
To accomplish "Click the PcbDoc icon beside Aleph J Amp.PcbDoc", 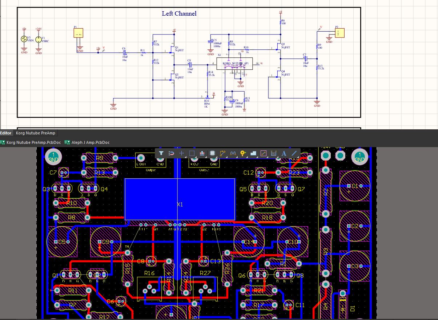I will pos(67,142).
